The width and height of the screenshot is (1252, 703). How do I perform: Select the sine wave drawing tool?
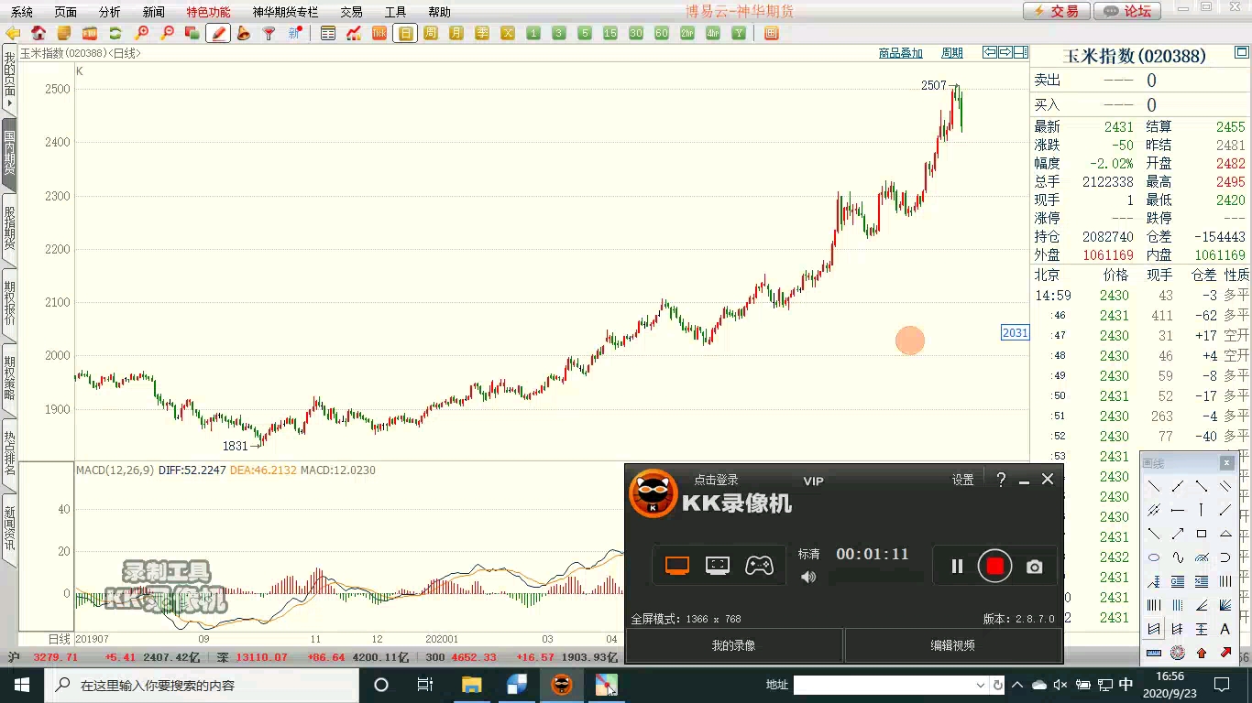pos(1178,557)
